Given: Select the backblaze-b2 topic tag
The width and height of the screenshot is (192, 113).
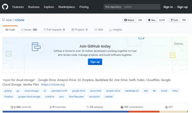Looking at the screenshot, I should click(132, 91).
